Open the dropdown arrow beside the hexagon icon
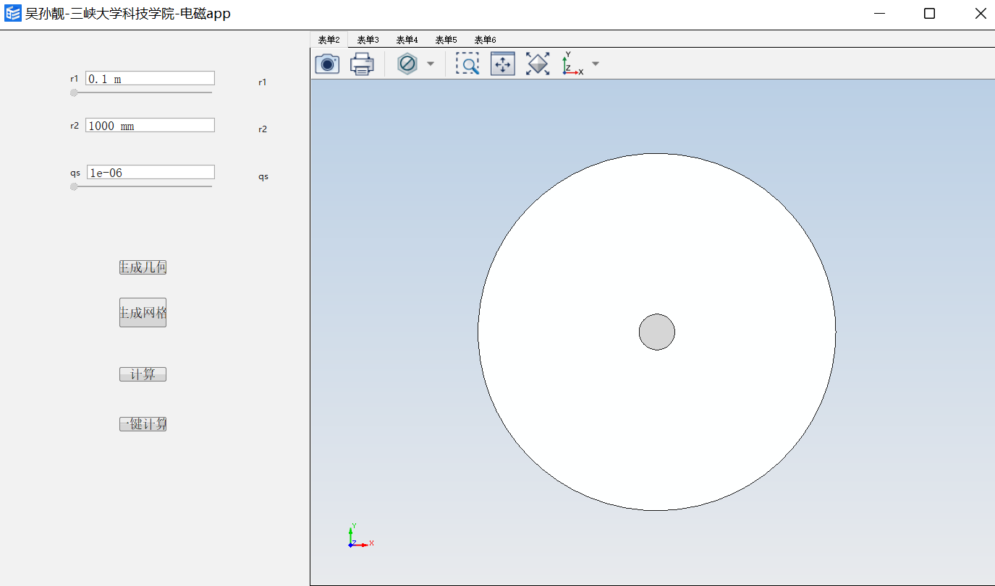The width and height of the screenshot is (995, 586). 431,64
